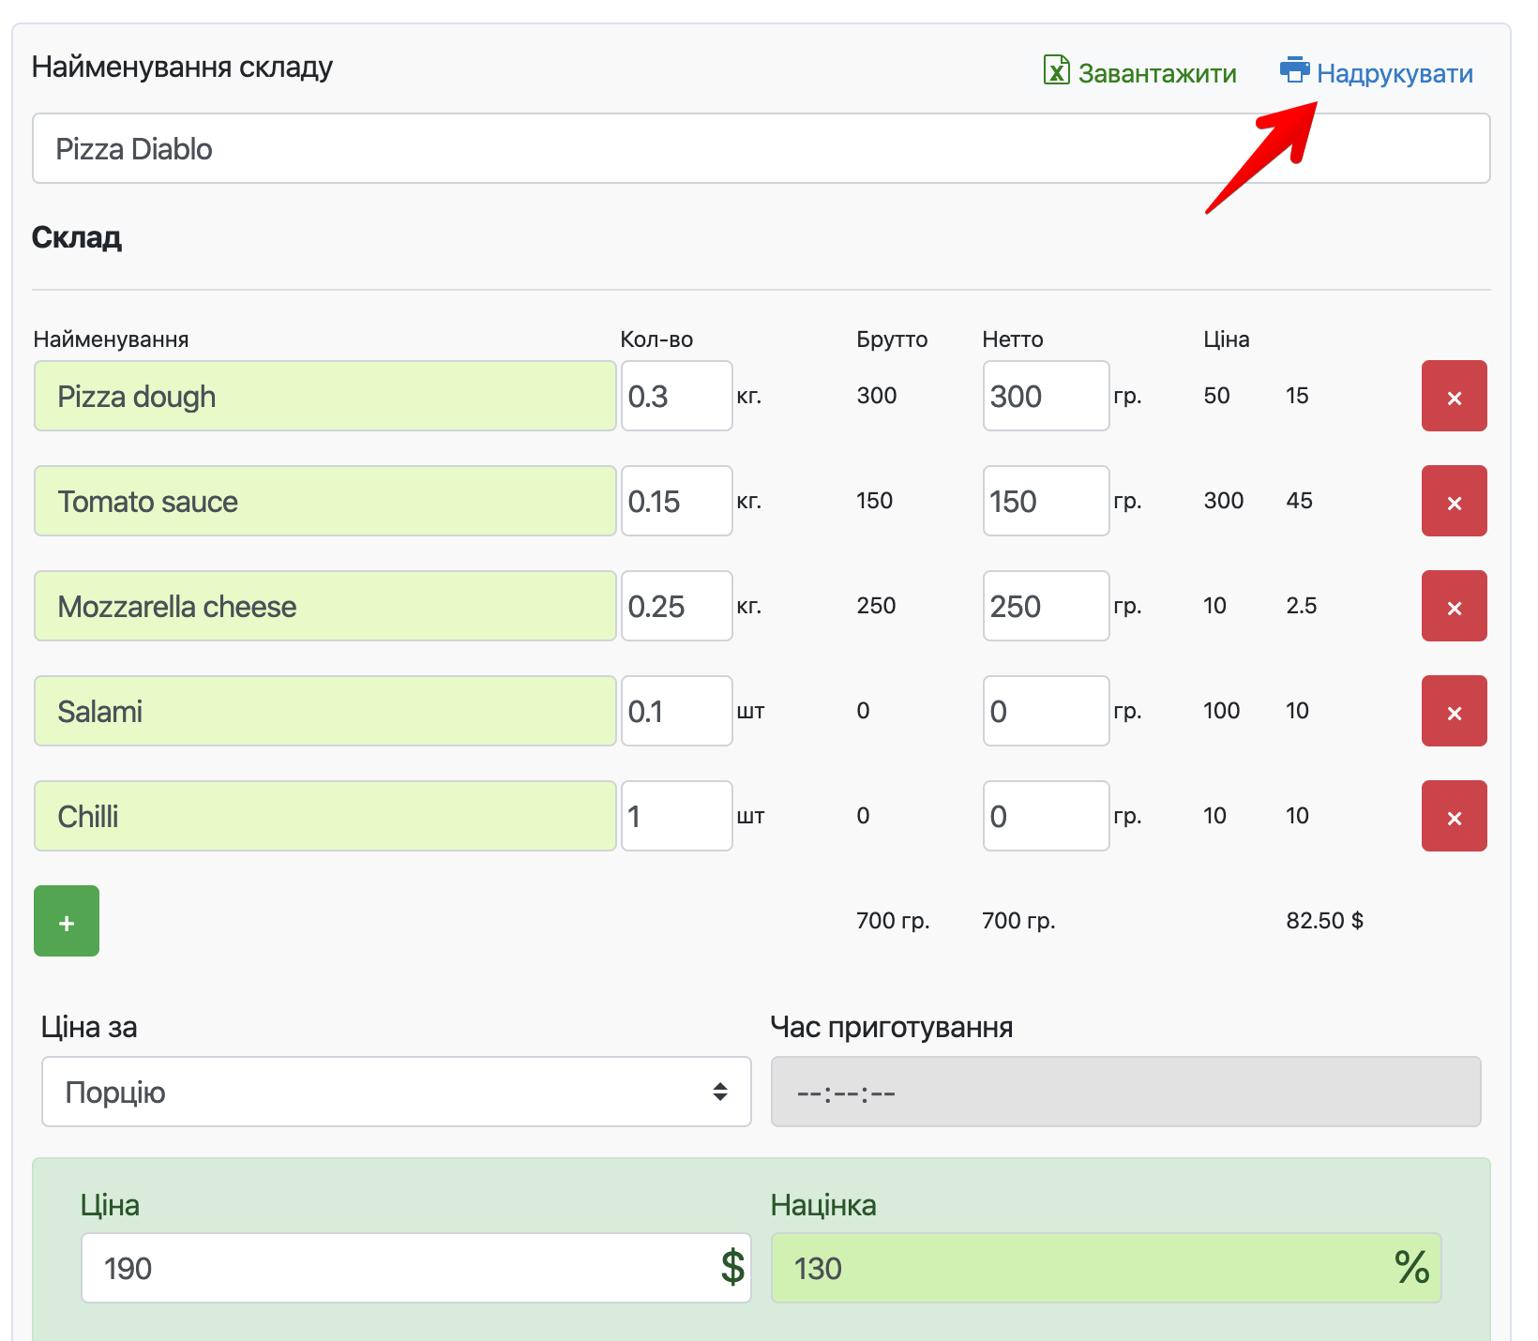Screen dimensions: 1538x1341
Task: Add a new ingredient with green plus
Action: pyautogui.click(x=67, y=922)
